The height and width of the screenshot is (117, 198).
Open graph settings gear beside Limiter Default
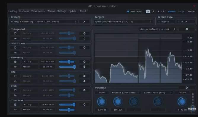click(x=187, y=29)
